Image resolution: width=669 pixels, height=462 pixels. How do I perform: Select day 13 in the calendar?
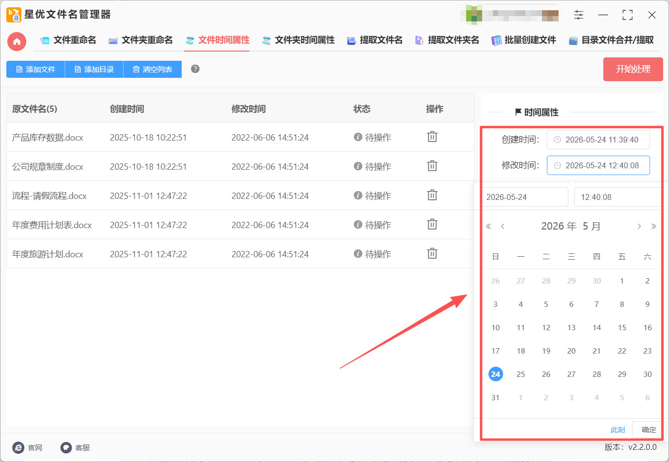click(x=571, y=327)
